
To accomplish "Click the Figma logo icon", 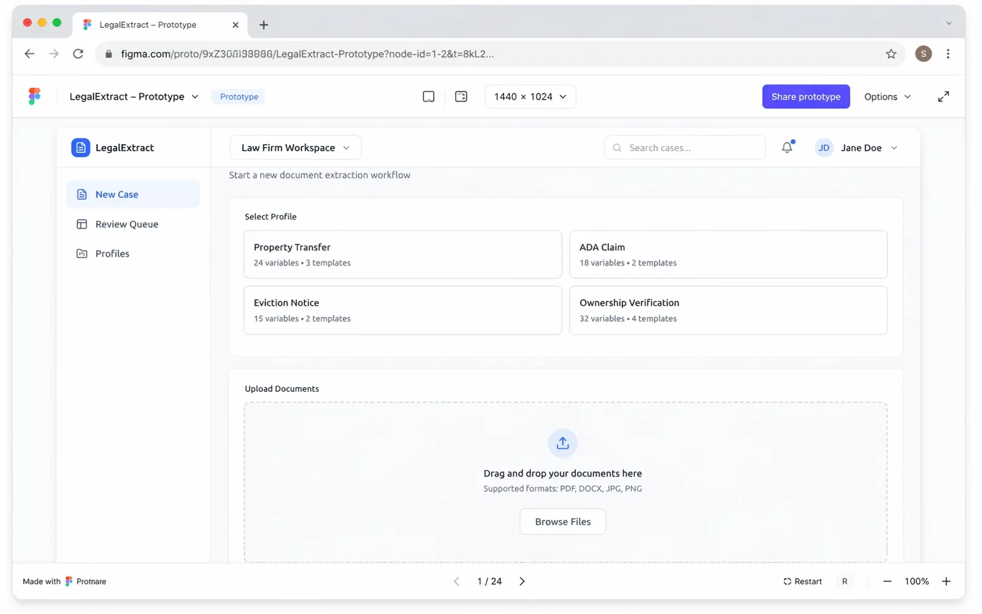I will (x=35, y=96).
